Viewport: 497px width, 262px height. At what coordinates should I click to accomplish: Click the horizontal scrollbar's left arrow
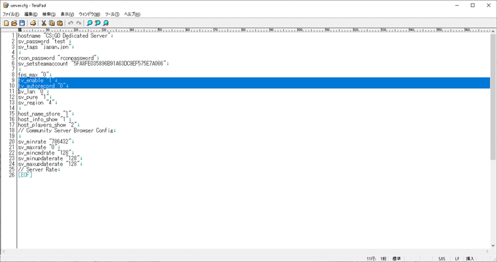click(3, 251)
